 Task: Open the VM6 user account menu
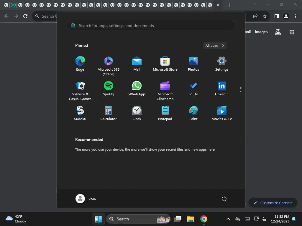click(x=86, y=199)
